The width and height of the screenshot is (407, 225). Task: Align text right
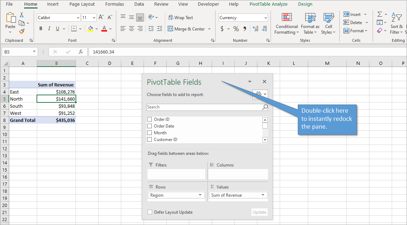click(140, 29)
